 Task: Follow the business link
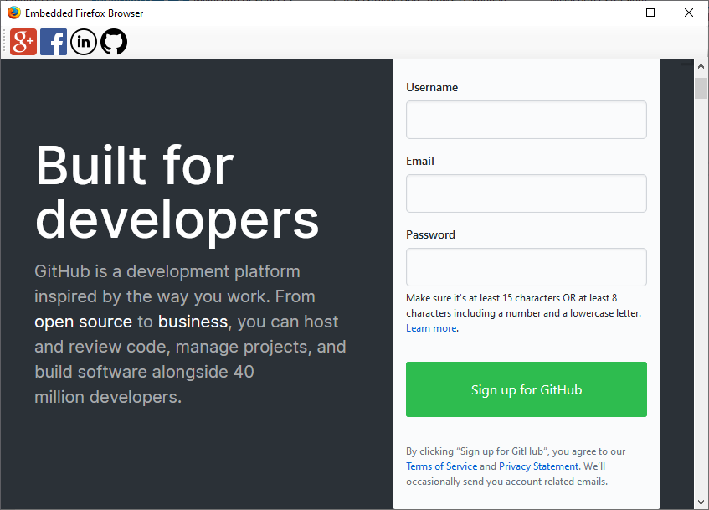pyautogui.click(x=193, y=321)
